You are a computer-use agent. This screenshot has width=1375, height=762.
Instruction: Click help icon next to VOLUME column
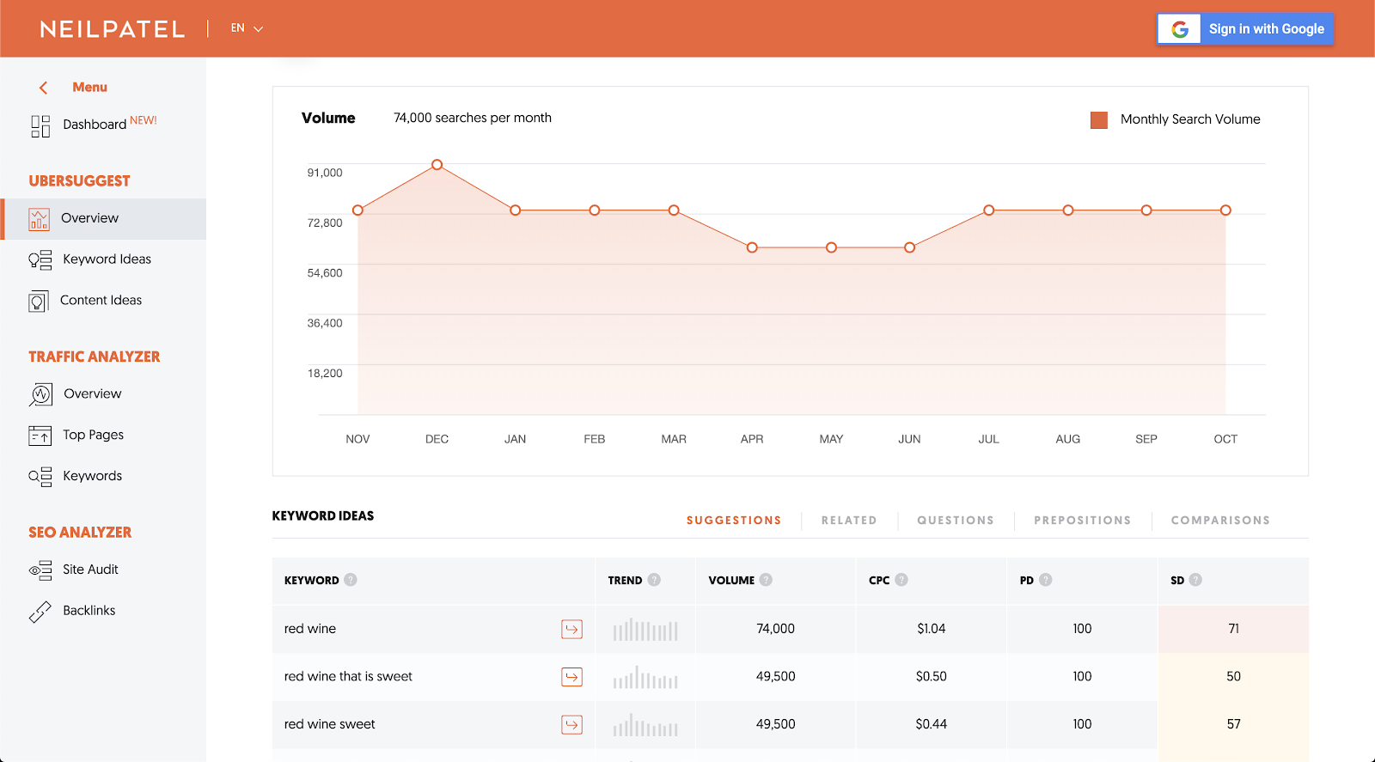[766, 580]
